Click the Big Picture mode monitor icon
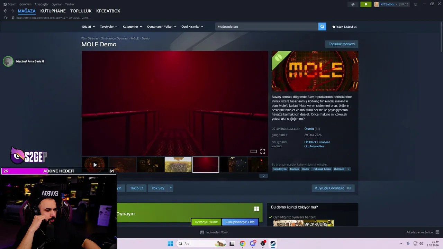This screenshot has width=443, height=249. tap(415, 4)
